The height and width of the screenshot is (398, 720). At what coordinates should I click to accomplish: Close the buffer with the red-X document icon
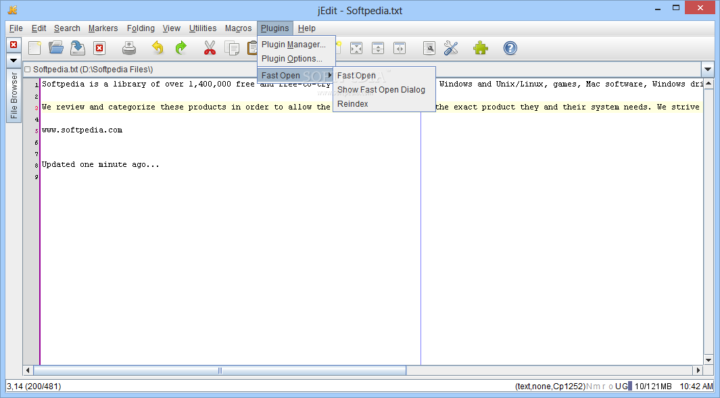[x=99, y=48]
